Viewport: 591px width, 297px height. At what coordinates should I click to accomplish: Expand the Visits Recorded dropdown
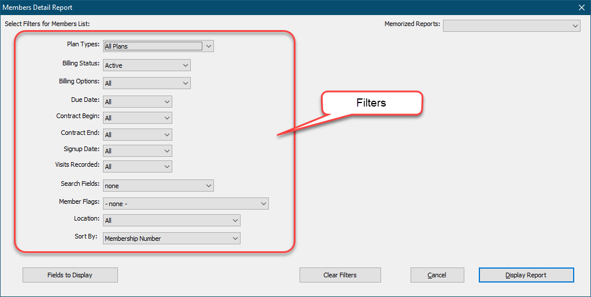click(137, 166)
